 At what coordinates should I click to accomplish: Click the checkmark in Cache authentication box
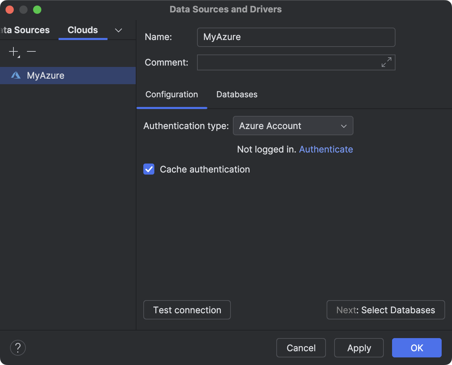(x=149, y=169)
